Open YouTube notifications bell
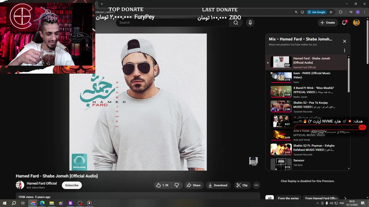Image resolution: width=369 pixels, height=207 pixels. pyautogui.click(x=344, y=23)
